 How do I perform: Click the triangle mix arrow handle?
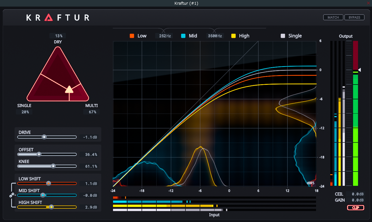pos(69,89)
